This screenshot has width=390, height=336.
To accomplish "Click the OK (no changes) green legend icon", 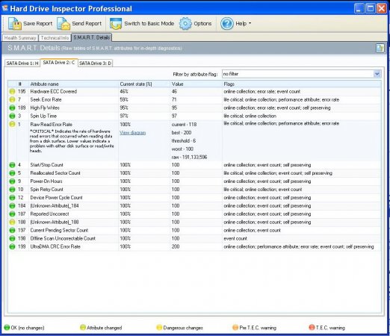I will click(7, 328).
